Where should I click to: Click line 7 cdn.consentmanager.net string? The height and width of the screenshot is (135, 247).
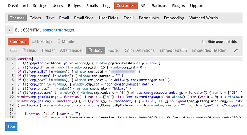[127, 84]
